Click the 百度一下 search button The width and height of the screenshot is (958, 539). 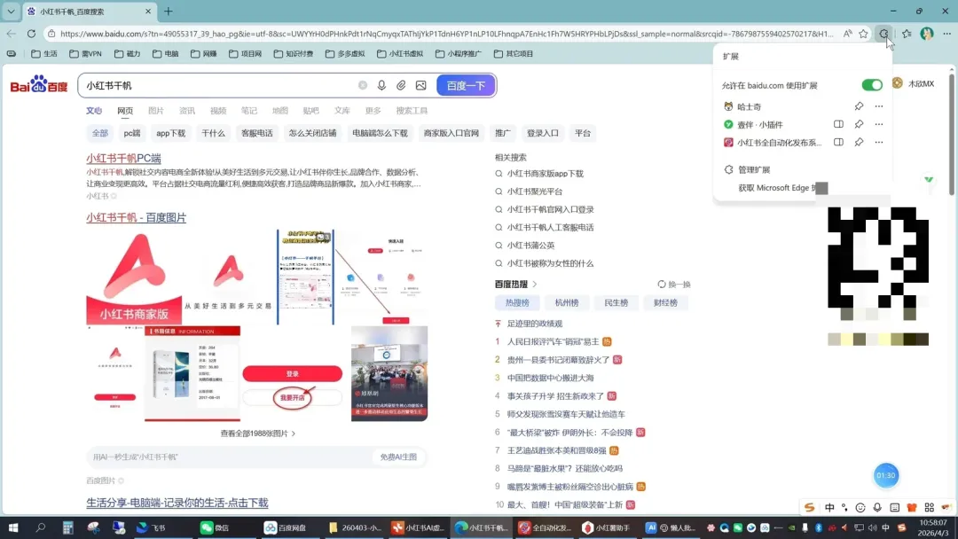coord(466,85)
